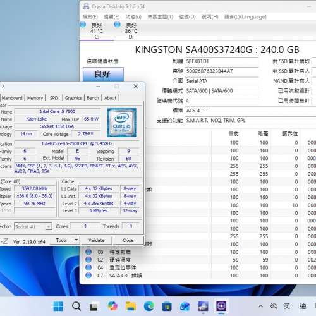Viewport: 316px width, 316px height.
Task: Click the standard field ACS-4 | ----
Action: pos(250,111)
